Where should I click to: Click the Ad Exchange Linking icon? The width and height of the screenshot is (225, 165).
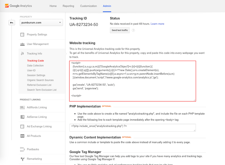[22, 126]
